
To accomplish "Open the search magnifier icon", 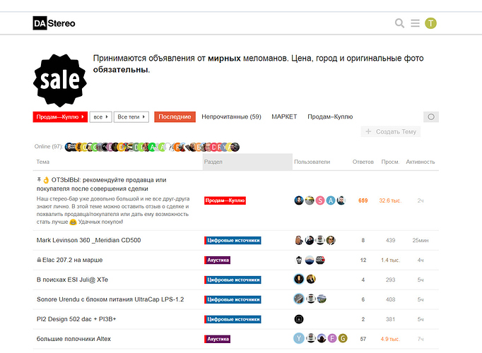I will 399,23.
